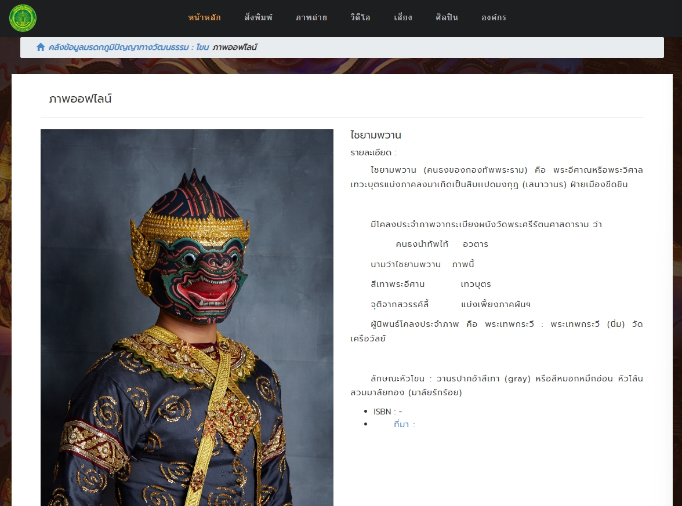The width and height of the screenshot is (682, 506).
Task: Open the สิ่งพิมพ์ (publications) menu item
Action: (x=258, y=18)
